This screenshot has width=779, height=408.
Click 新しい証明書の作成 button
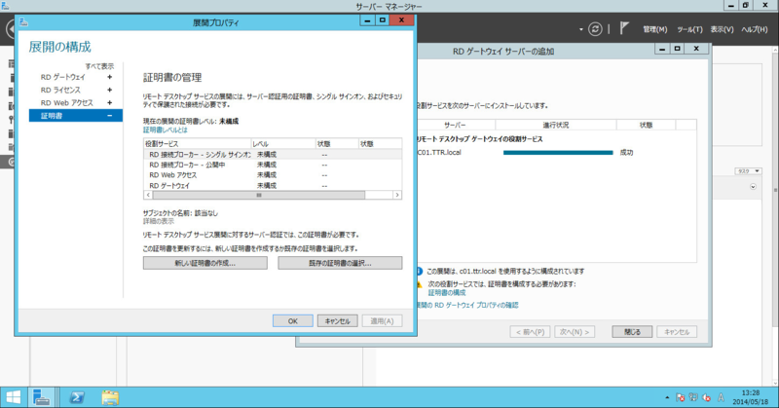pos(205,263)
